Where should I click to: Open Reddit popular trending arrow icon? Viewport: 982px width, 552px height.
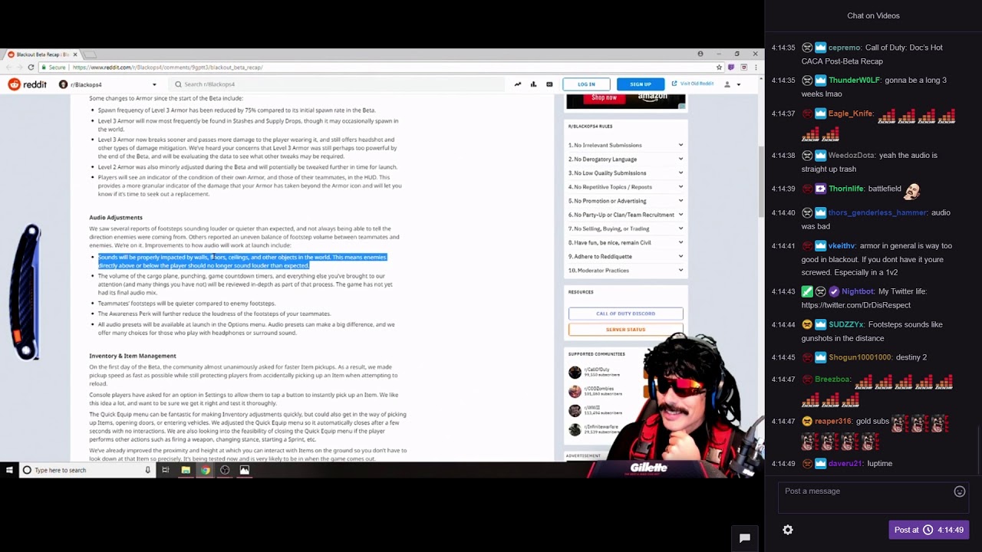point(518,84)
